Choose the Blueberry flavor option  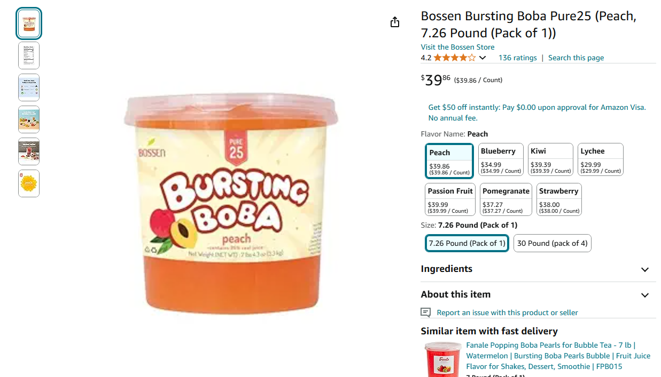(501, 159)
